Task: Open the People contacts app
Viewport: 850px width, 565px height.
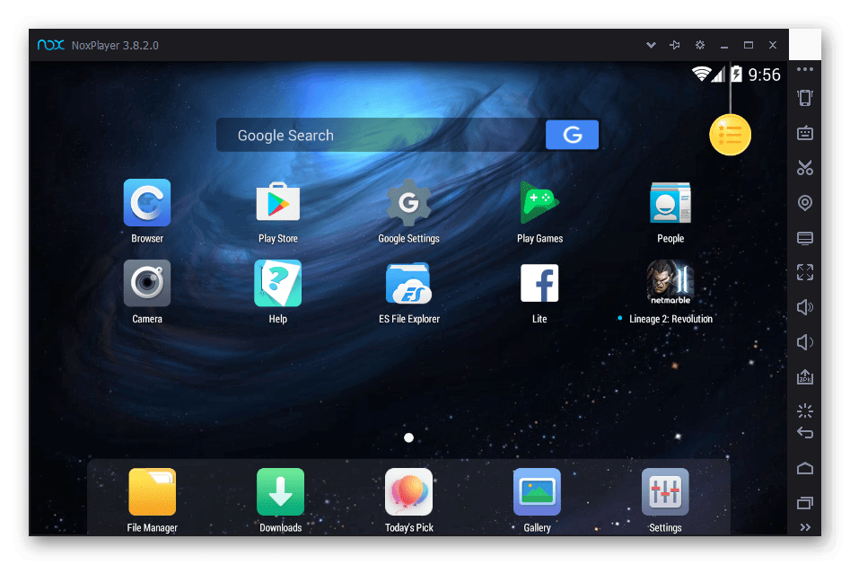Action: click(x=670, y=202)
